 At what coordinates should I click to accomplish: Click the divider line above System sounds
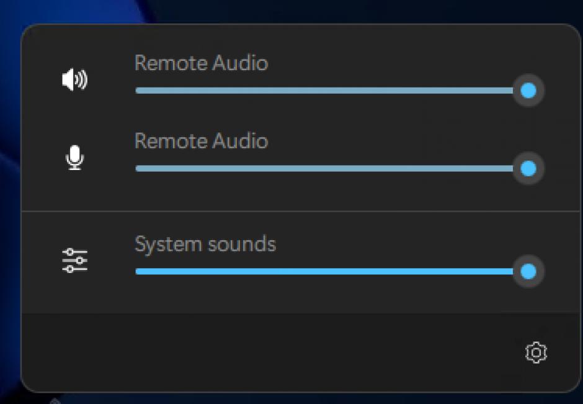[x=298, y=212]
